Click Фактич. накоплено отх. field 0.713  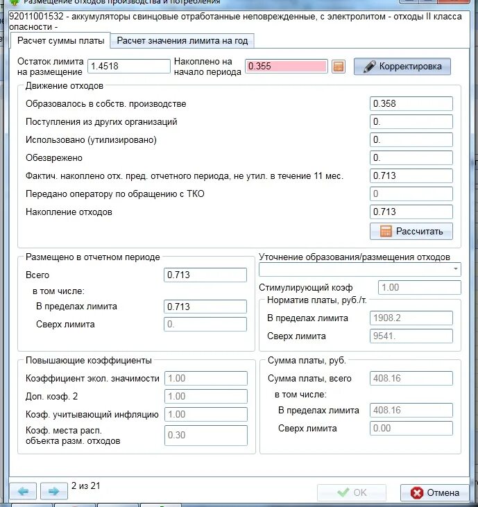point(411,176)
